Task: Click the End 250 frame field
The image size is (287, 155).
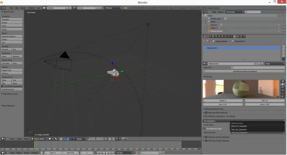Action: 70,153
